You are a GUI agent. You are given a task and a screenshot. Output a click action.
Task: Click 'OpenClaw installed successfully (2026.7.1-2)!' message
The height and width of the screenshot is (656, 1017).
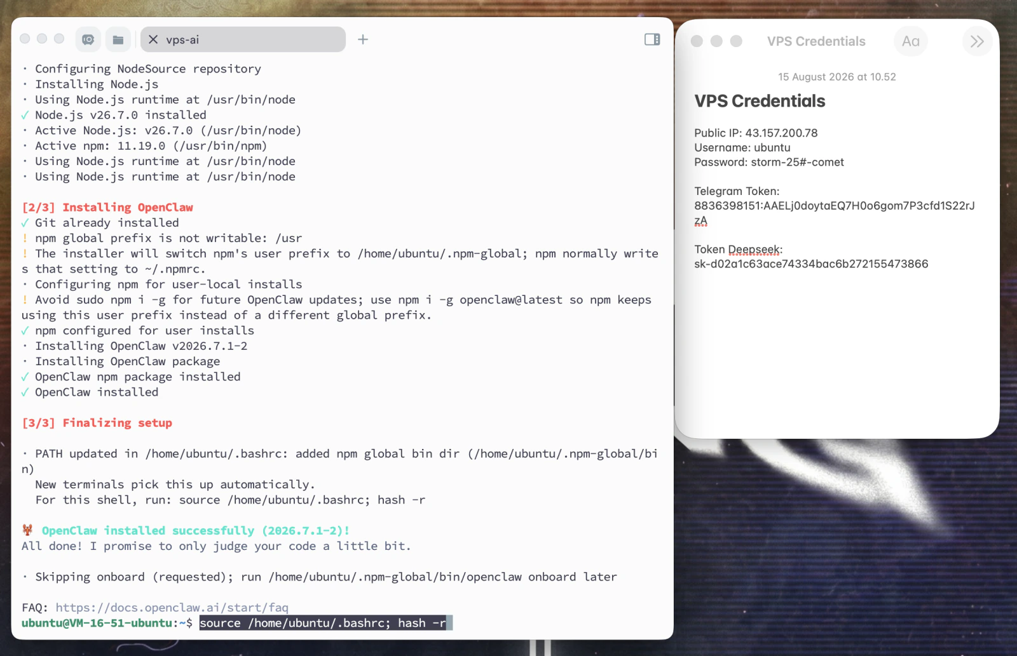(x=196, y=531)
